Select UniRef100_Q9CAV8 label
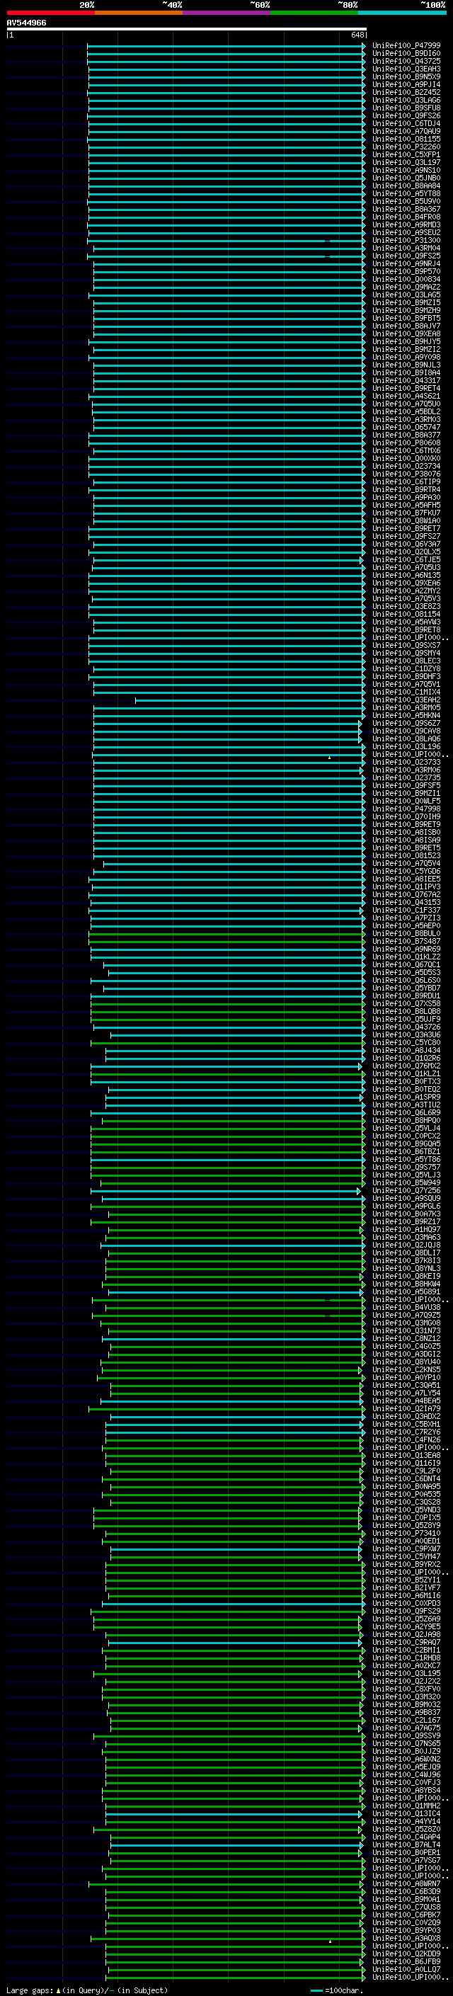 pyautogui.click(x=406, y=731)
